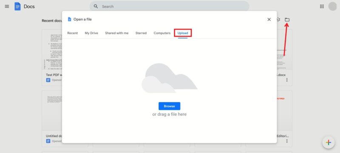Screen dimensions: 340x153
Task: Open the Untitled document thumbnail
Action: click(x=52, y=111)
